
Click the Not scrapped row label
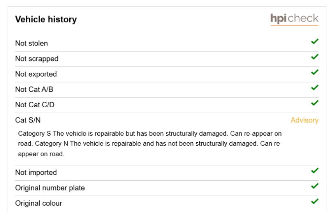37,59
